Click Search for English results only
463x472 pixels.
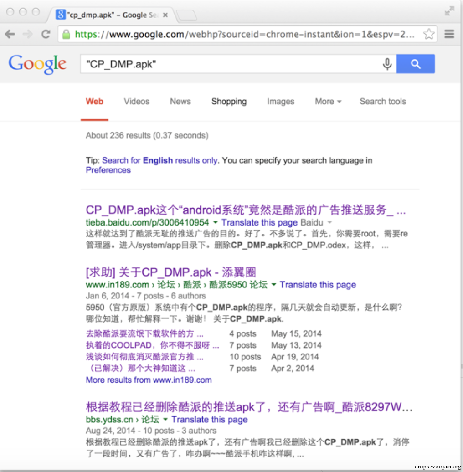click(x=159, y=160)
